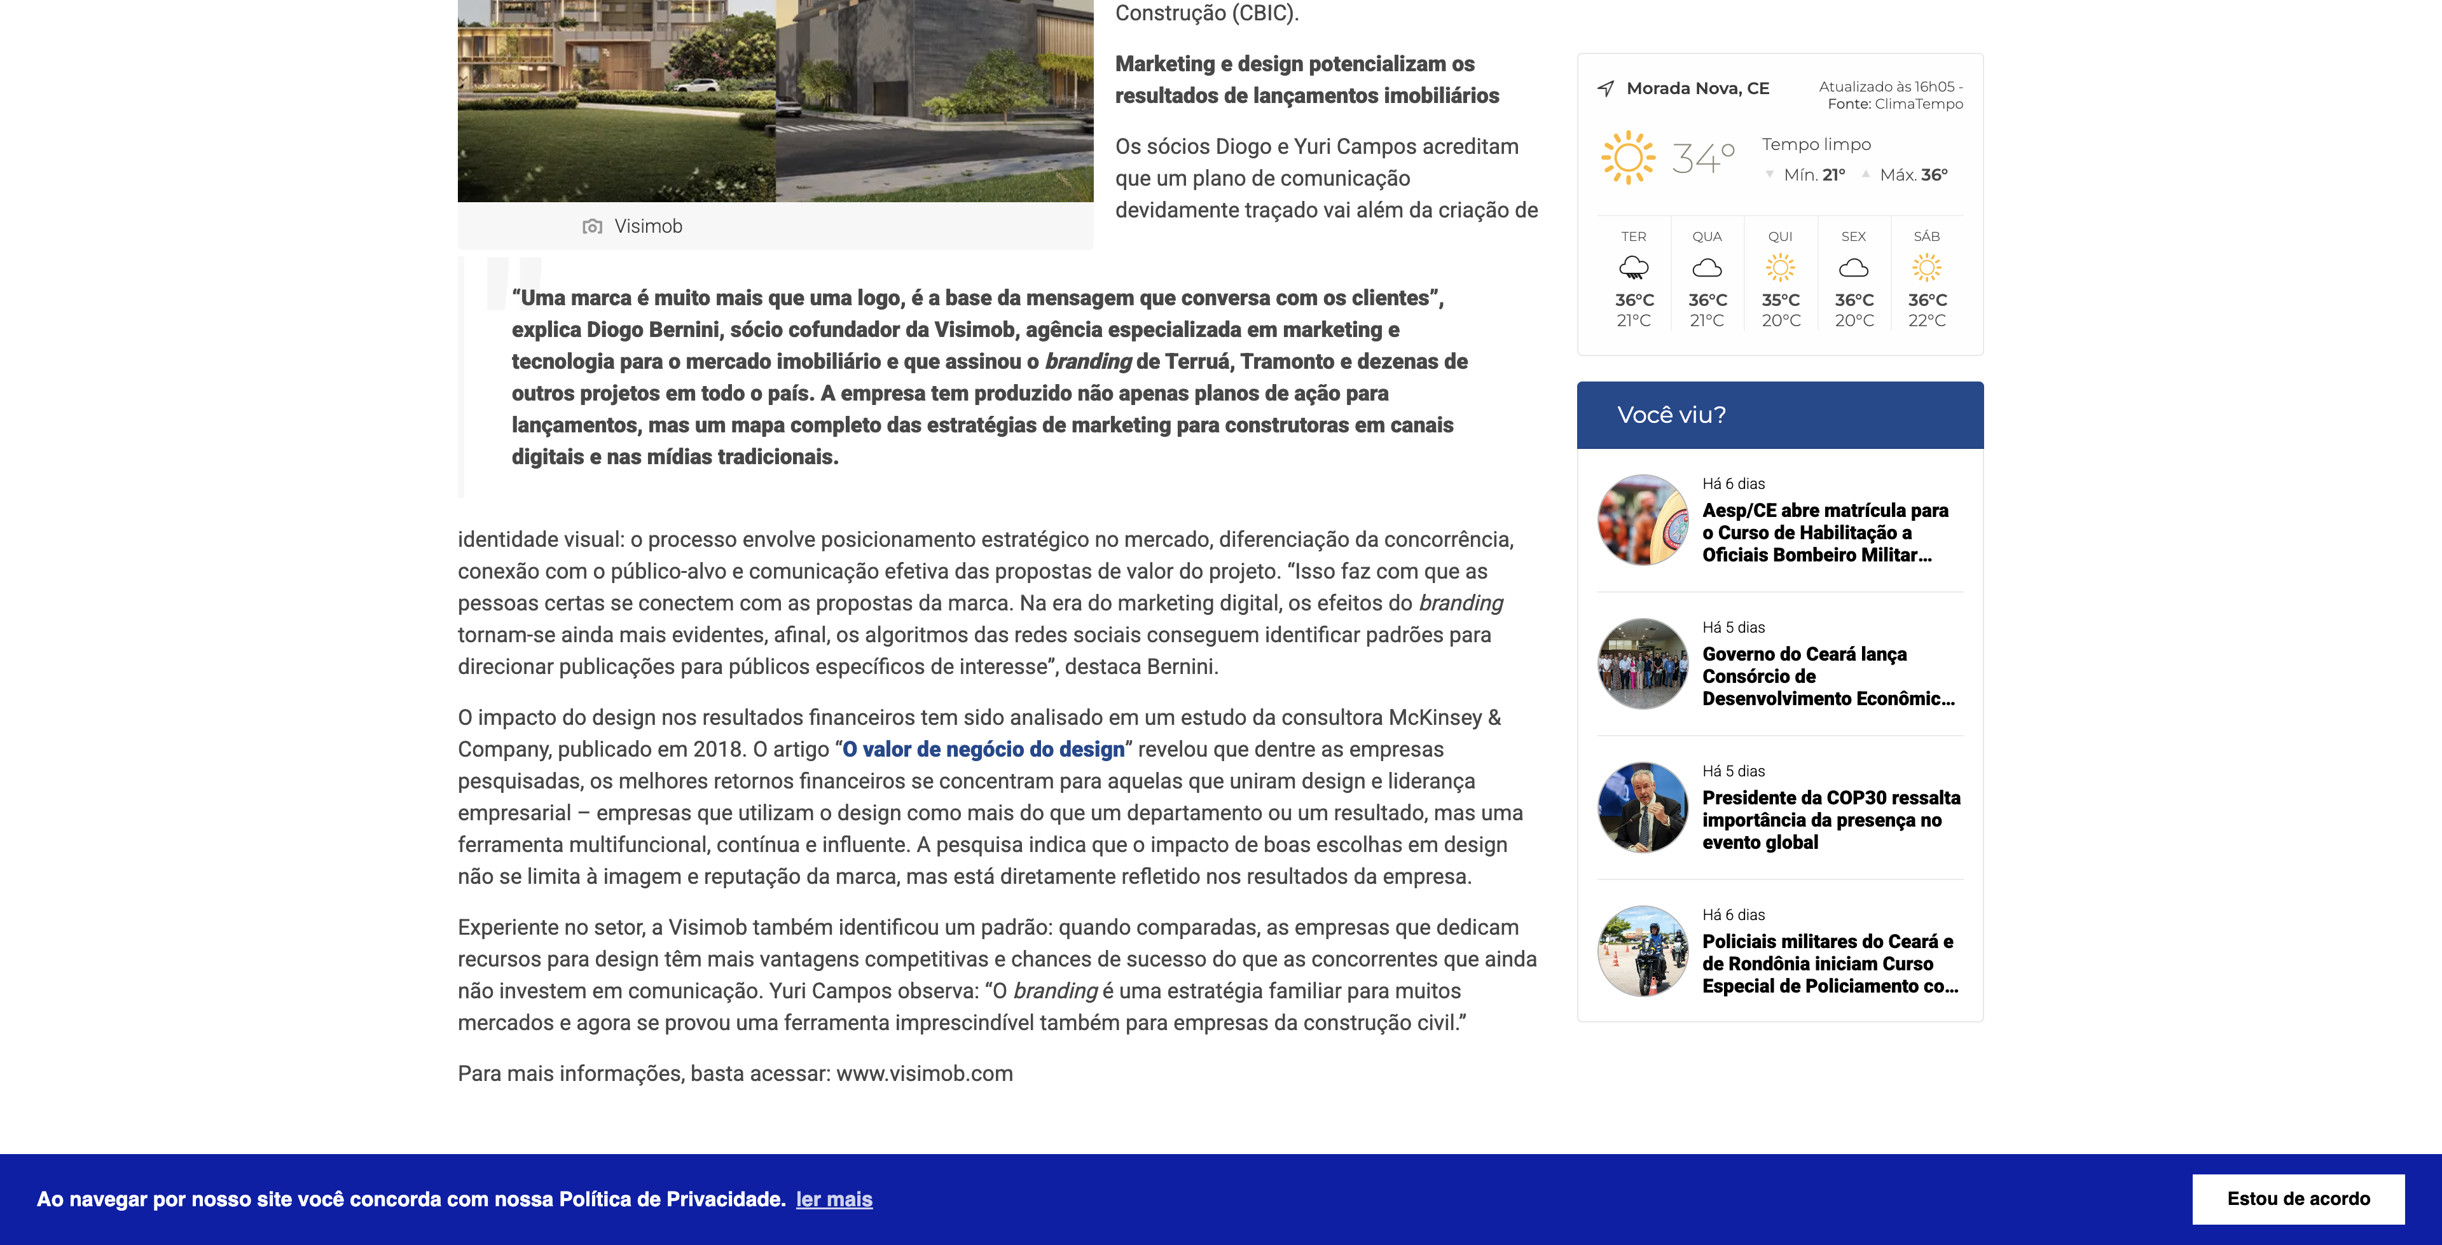Click 'Há 5 dias' above the COP30 headline
Image resolution: width=2442 pixels, height=1245 pixels.
click(1733, 771)
